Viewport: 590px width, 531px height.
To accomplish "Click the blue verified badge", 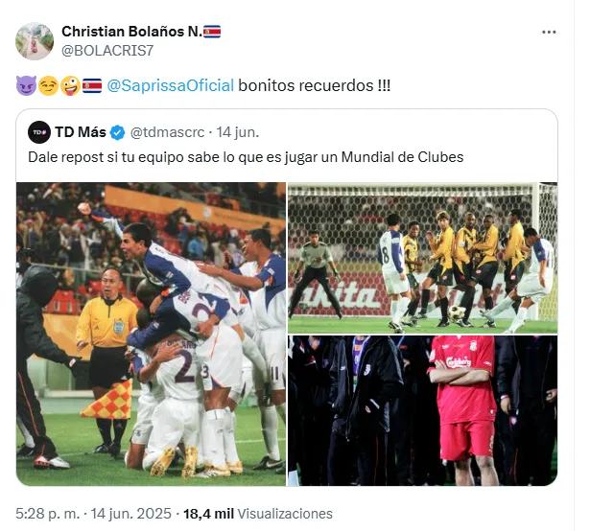I will pyautogui.click(x=118, y=131).
